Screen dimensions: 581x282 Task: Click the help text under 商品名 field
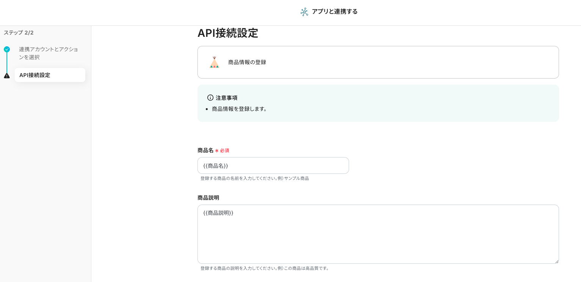click(x=254, y=178)
